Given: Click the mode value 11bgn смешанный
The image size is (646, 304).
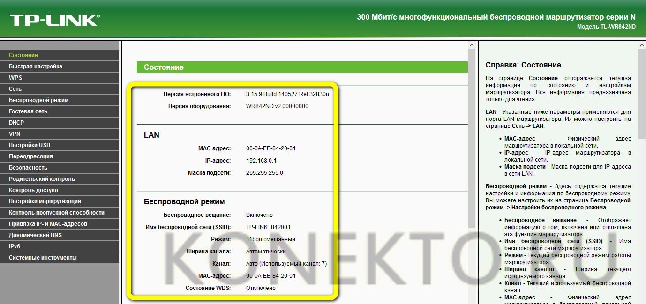Looking at the screenshot, I should (x=270, y=239).
